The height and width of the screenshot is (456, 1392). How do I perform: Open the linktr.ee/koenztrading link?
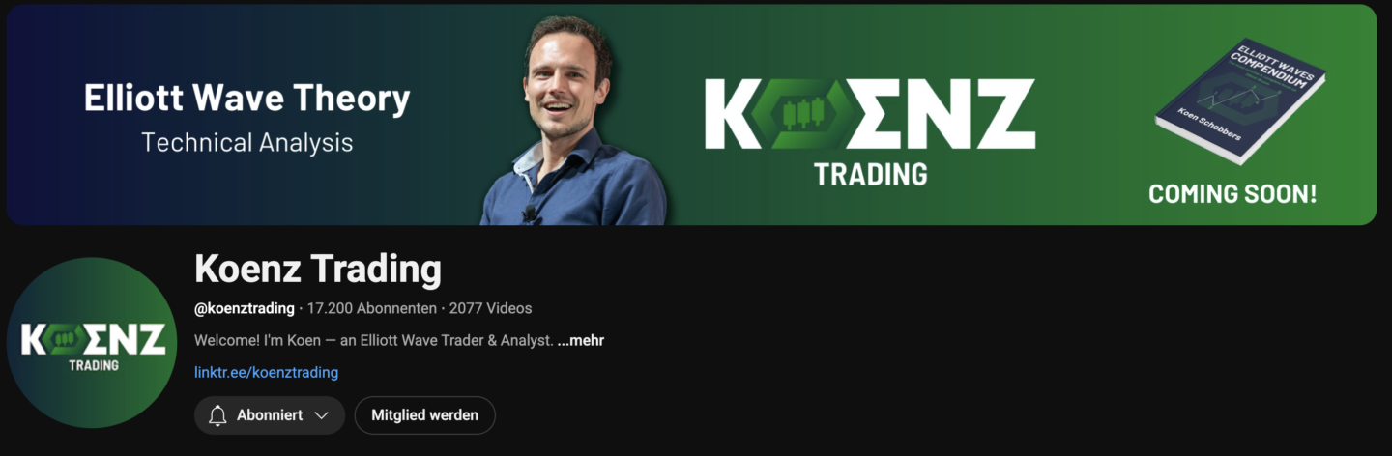click(x=266, y=372)
